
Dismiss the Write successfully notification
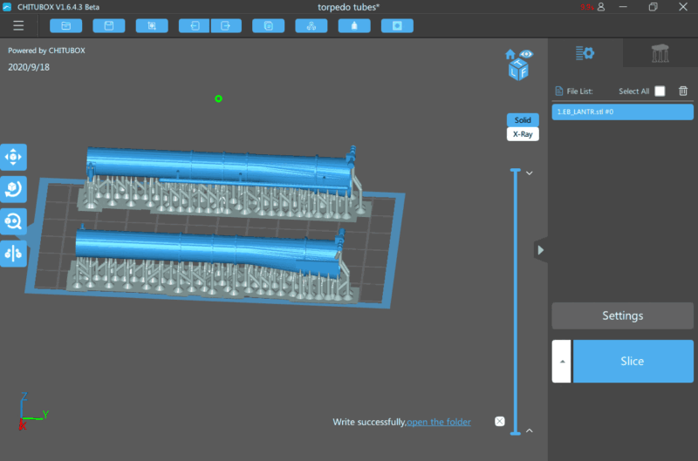499,422
